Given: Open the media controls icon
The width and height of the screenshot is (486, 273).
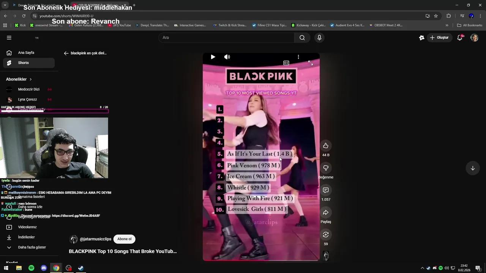Looking at the screenshot, I should (x=462, y=16).
